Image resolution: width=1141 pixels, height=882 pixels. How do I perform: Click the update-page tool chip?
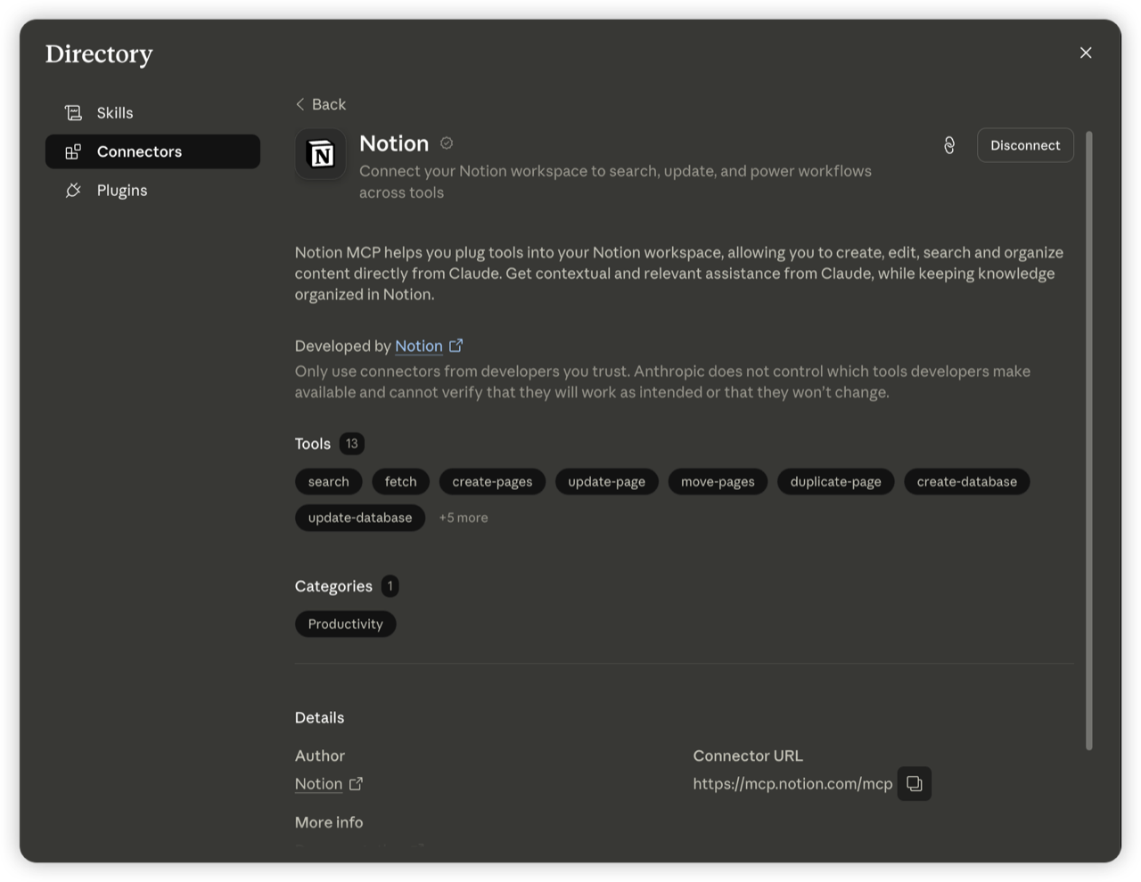point(607,482)
